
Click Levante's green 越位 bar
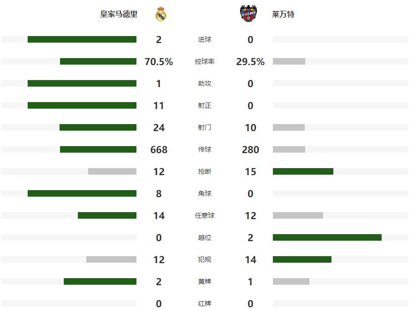click(x=327, y=237)
